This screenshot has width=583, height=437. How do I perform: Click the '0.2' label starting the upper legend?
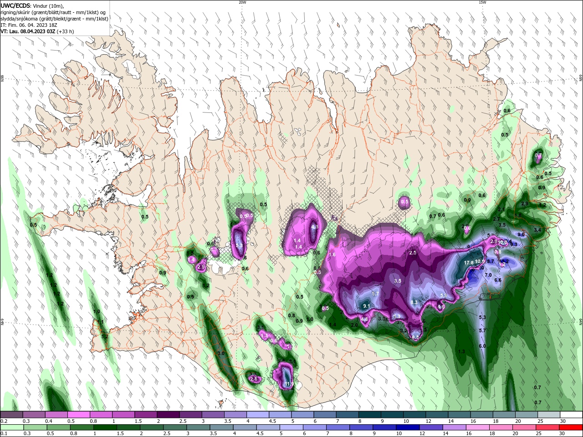4,421
